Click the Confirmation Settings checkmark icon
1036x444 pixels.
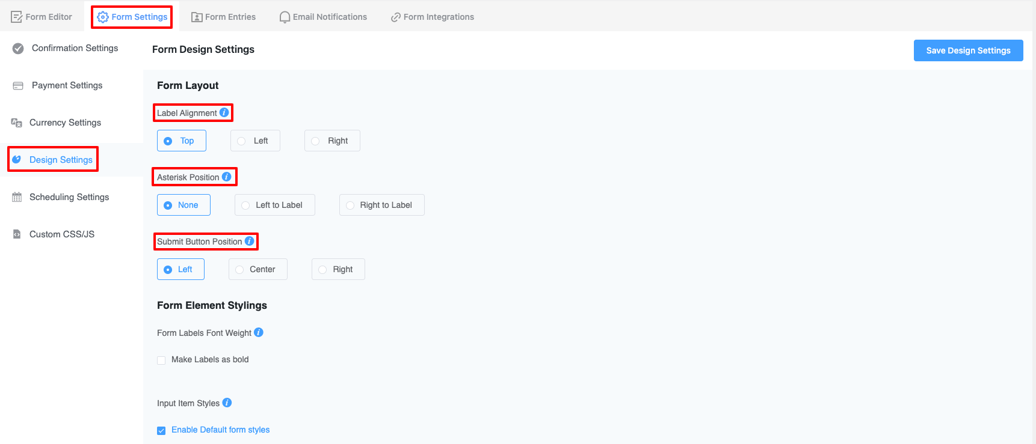tap(19, 48)
